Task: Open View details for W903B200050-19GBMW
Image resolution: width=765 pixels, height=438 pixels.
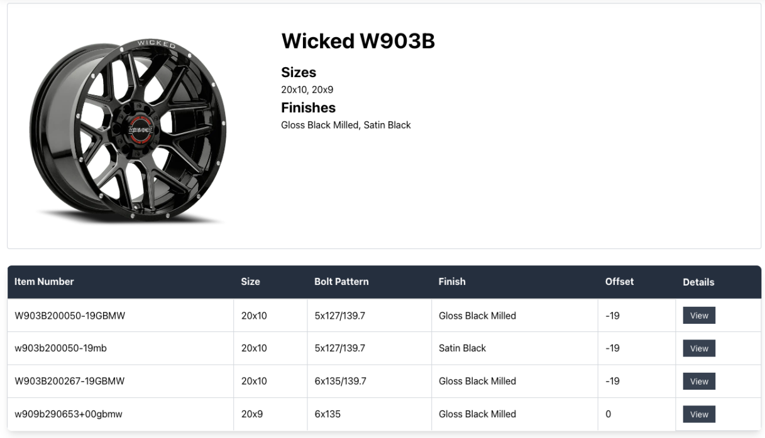Action: 698,316
